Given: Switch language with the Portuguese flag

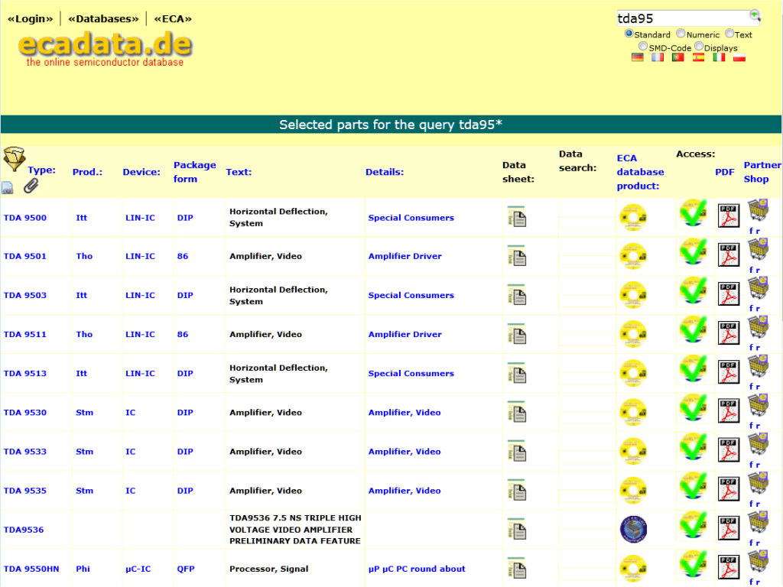Looking at the screenshot, I should tap(678, 57).
